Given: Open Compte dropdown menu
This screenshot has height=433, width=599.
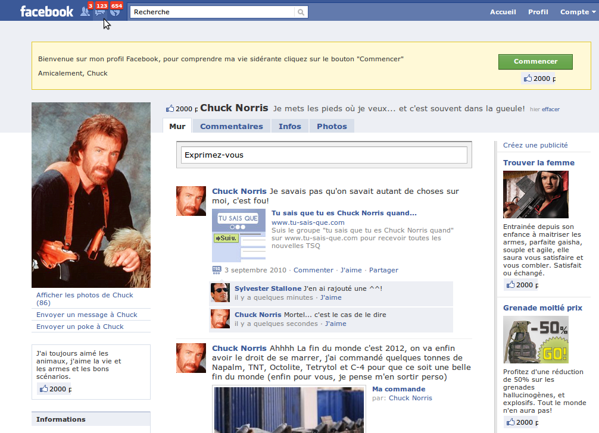Looking at the screenshot, I should (578, 12).
